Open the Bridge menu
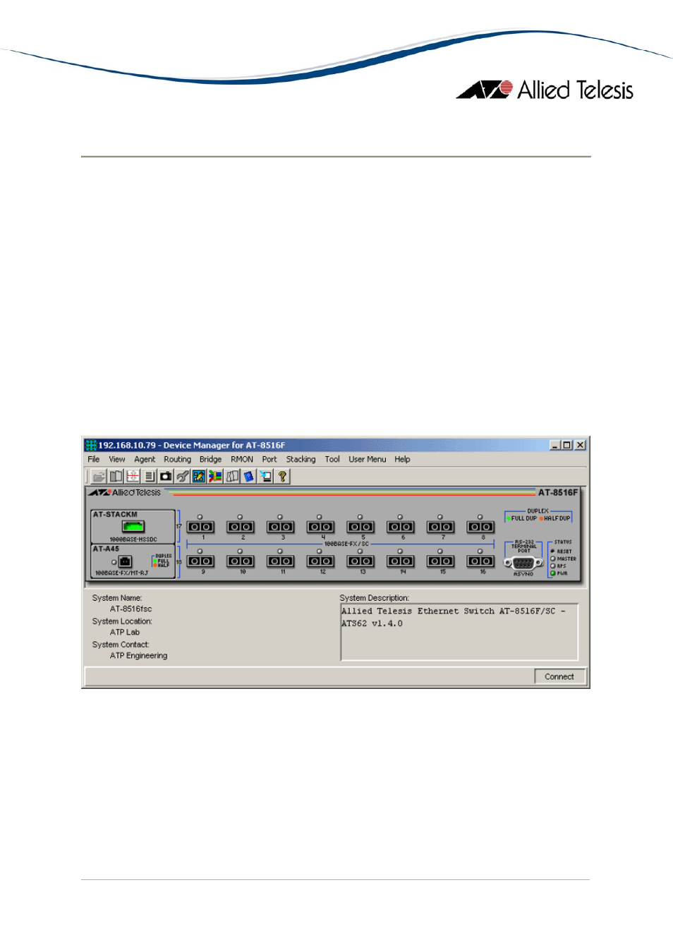Image resolution: width=673 pixels, height=952 pixels. 210,459
